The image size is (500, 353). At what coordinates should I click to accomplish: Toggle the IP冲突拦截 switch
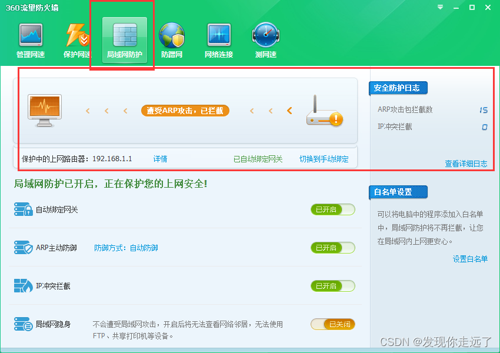click(x=332, y=286)
